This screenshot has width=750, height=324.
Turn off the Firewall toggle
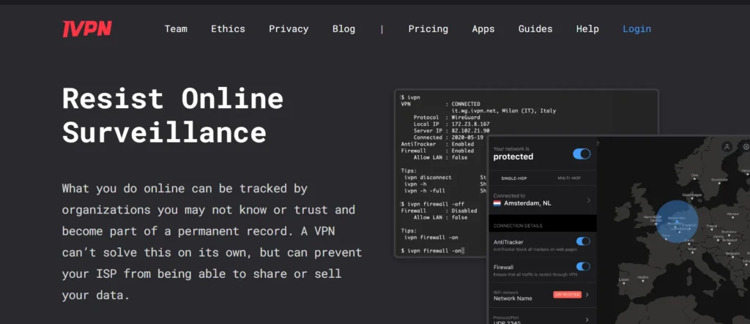[583, 268]
